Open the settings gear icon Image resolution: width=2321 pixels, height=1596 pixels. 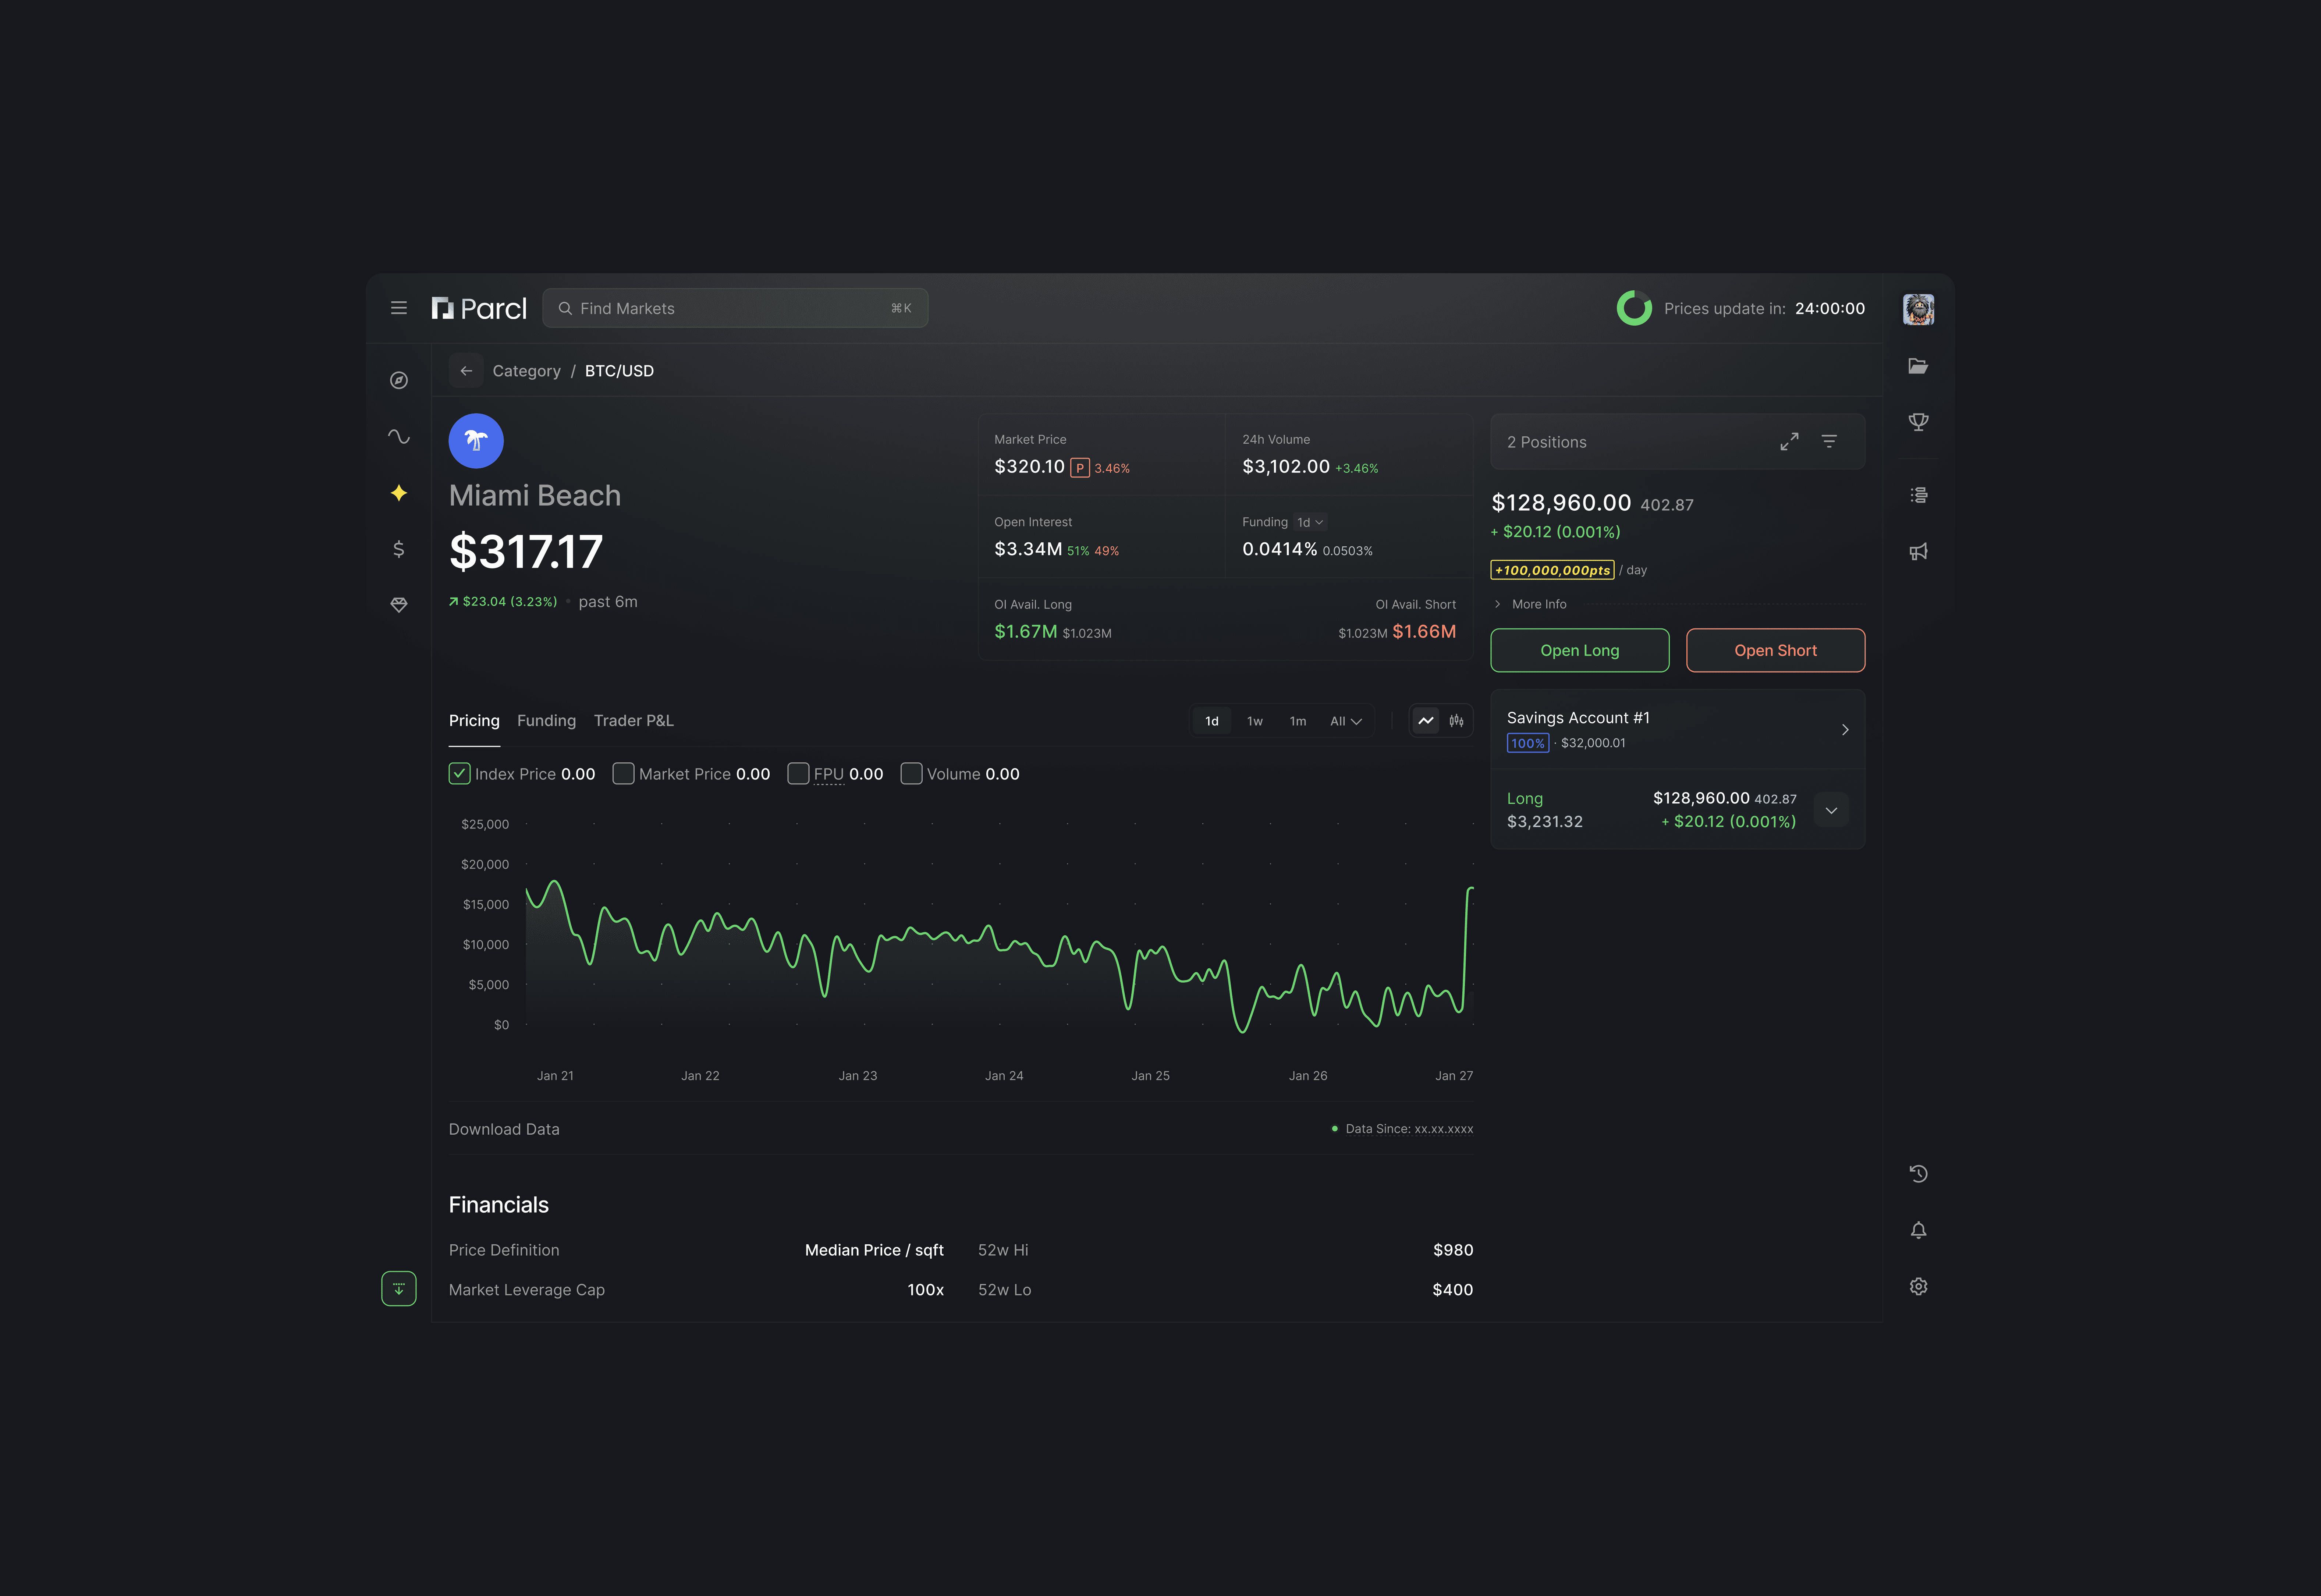click(x=1918, y=1287)
